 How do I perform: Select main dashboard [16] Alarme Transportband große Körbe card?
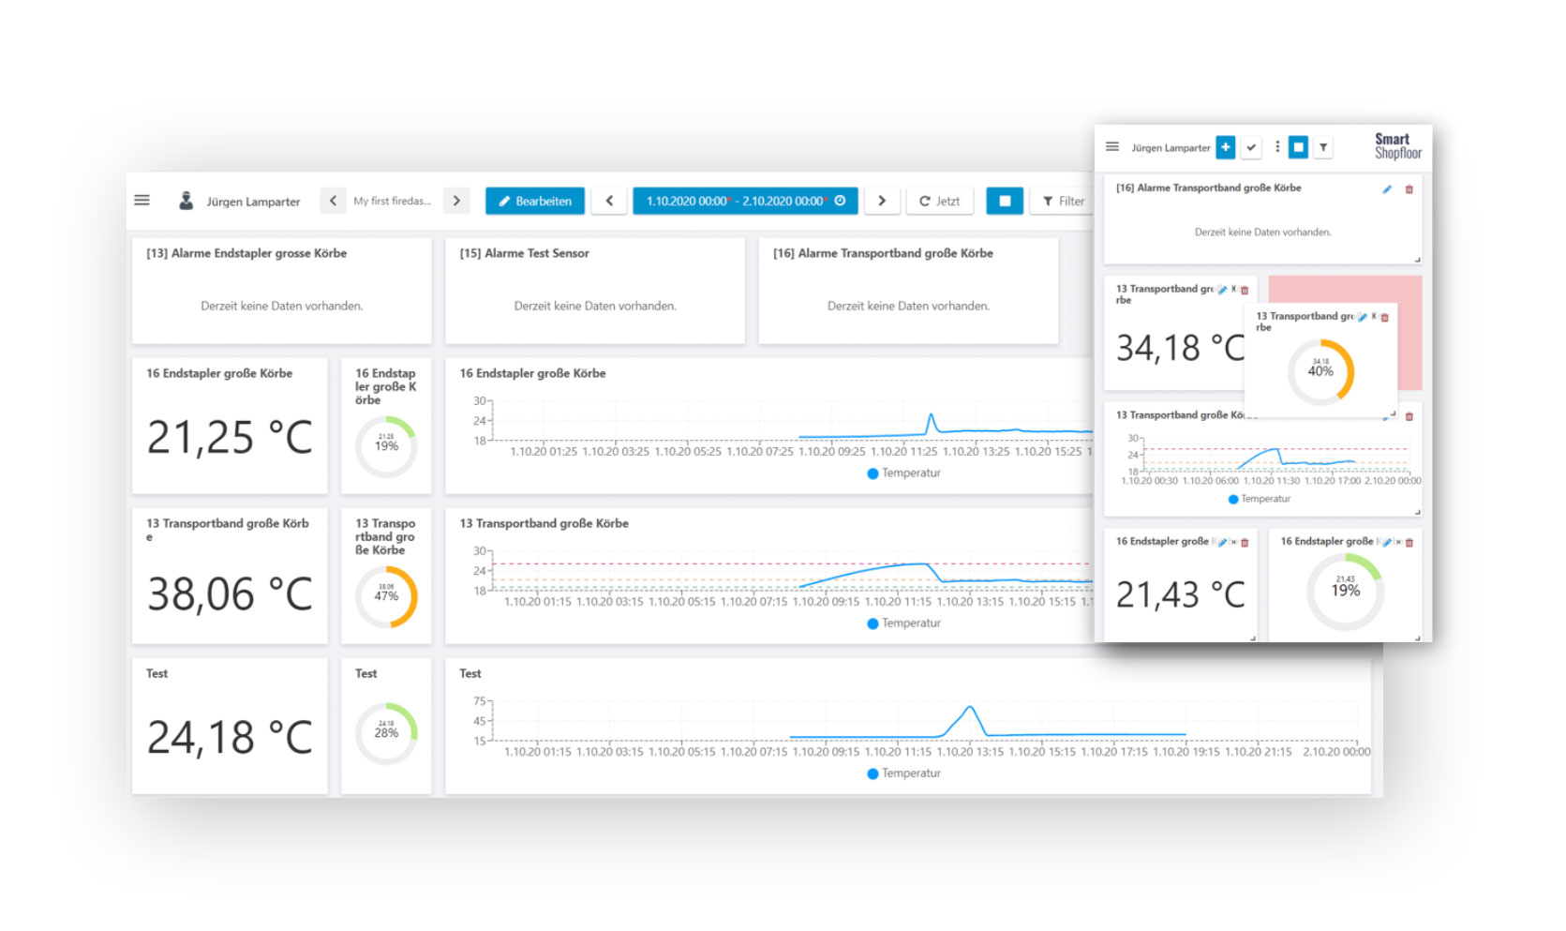(908, 291)
